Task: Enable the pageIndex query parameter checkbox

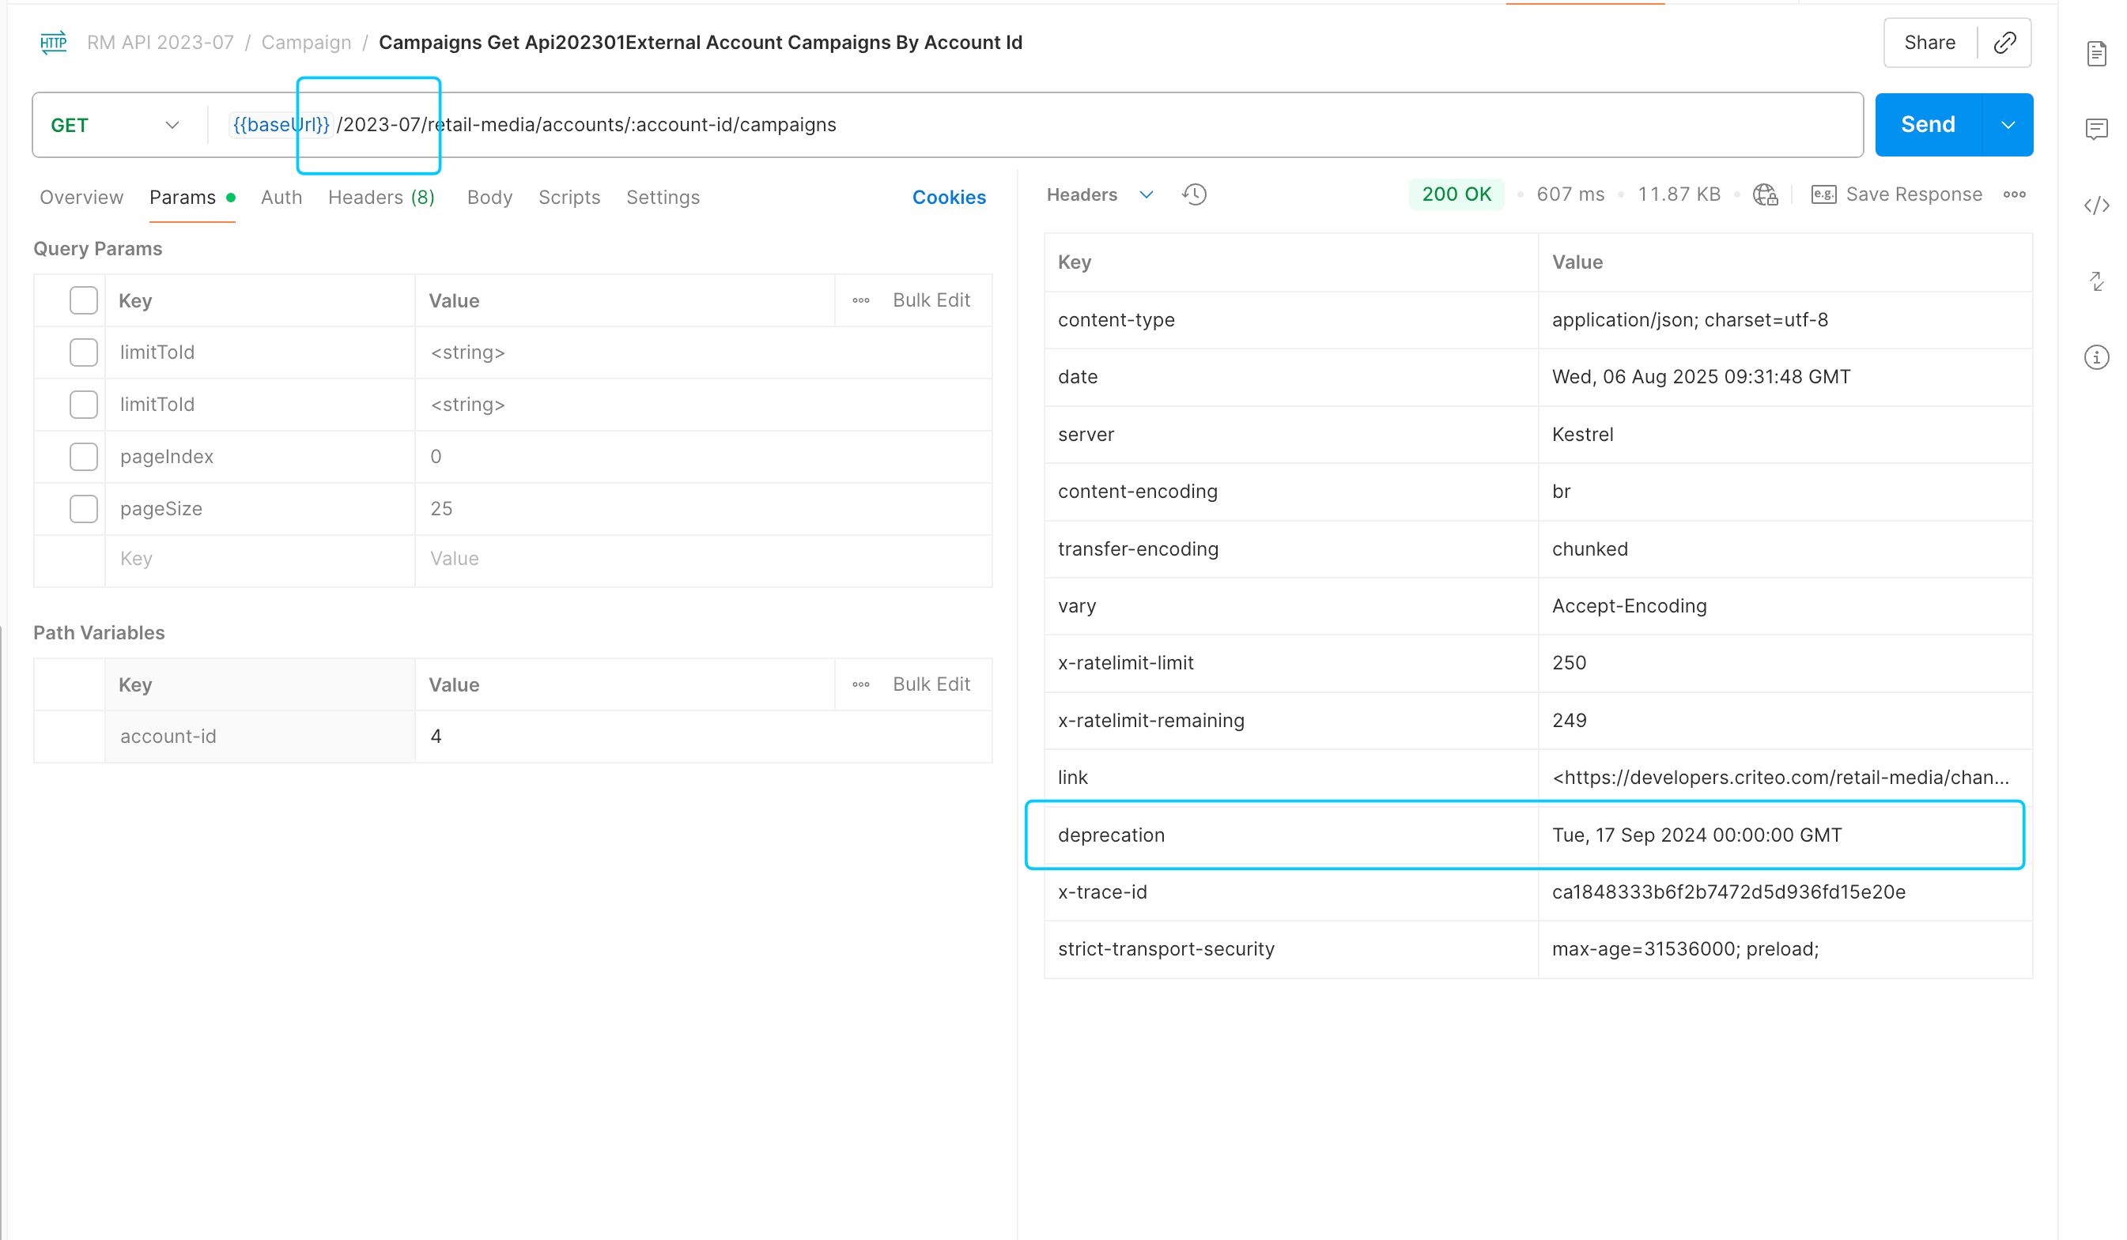Action: tap(84, 456)
